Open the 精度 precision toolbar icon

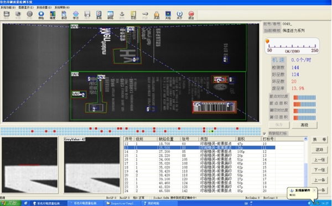tap(53, 15)
